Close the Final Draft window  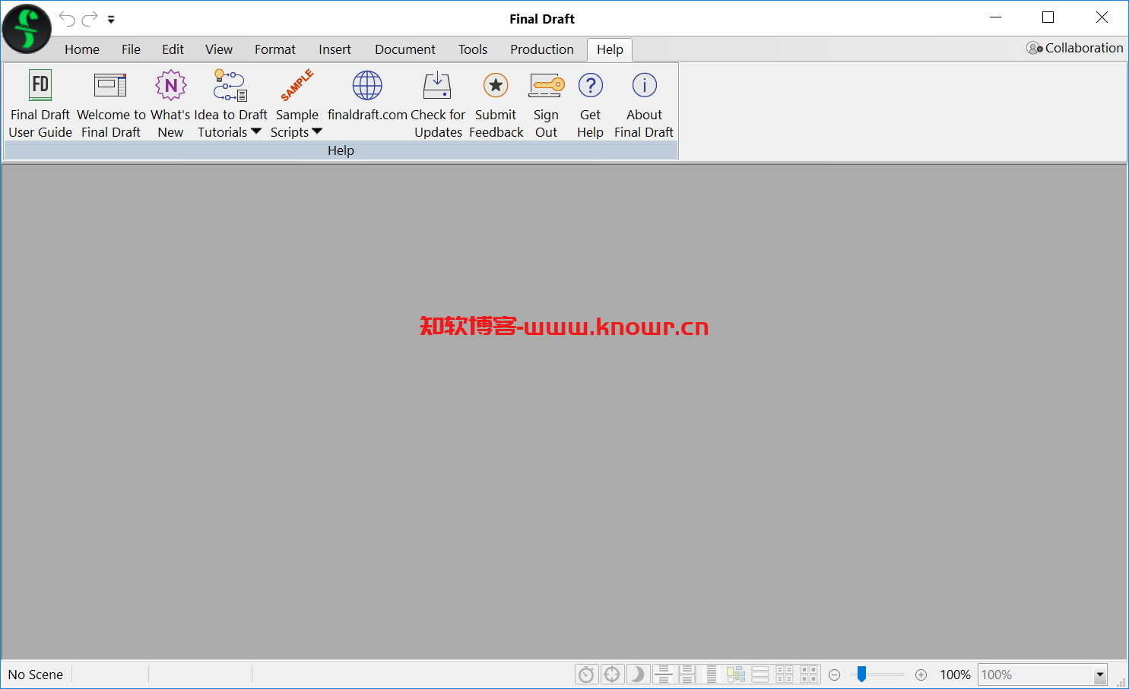click(1102, 17)
